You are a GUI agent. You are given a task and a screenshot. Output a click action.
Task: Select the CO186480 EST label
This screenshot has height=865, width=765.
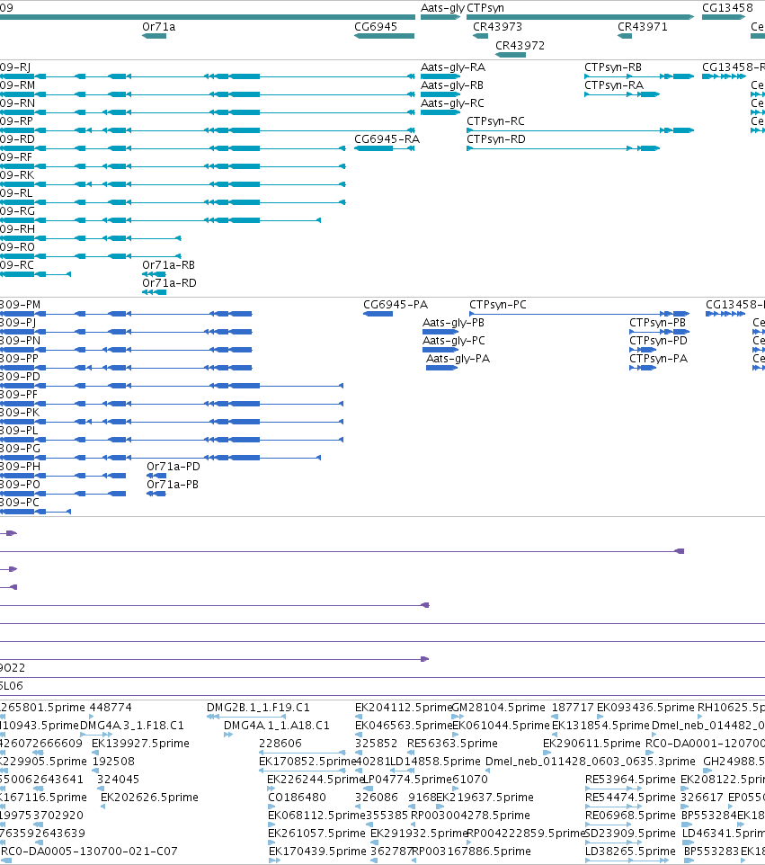pos(297,798)
